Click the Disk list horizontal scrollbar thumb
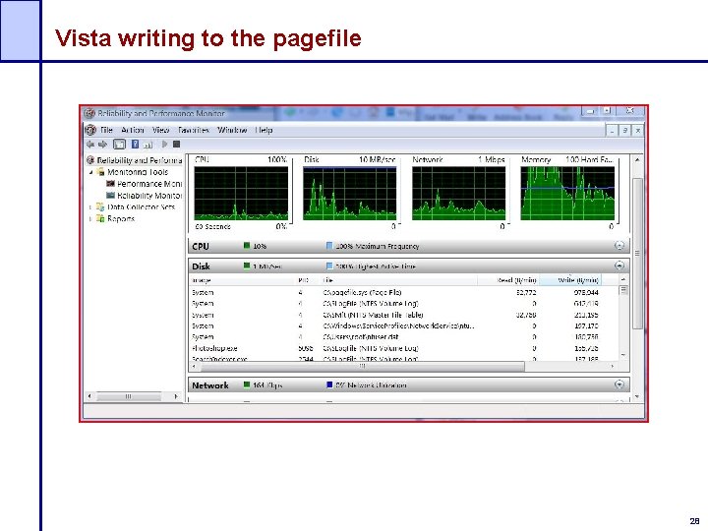The image size is (708, 531). 361,366
